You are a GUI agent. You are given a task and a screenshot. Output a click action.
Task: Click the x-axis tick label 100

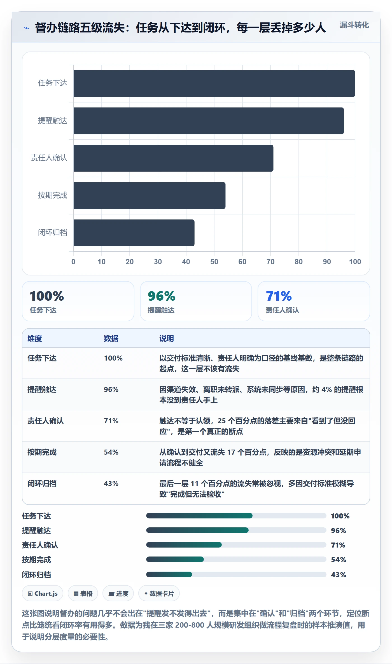pyautogui.click(x=355, y=262)
